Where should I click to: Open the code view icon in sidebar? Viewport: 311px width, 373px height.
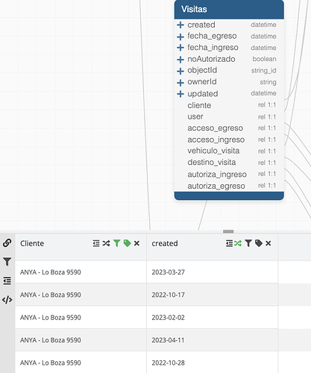point(7,300)
